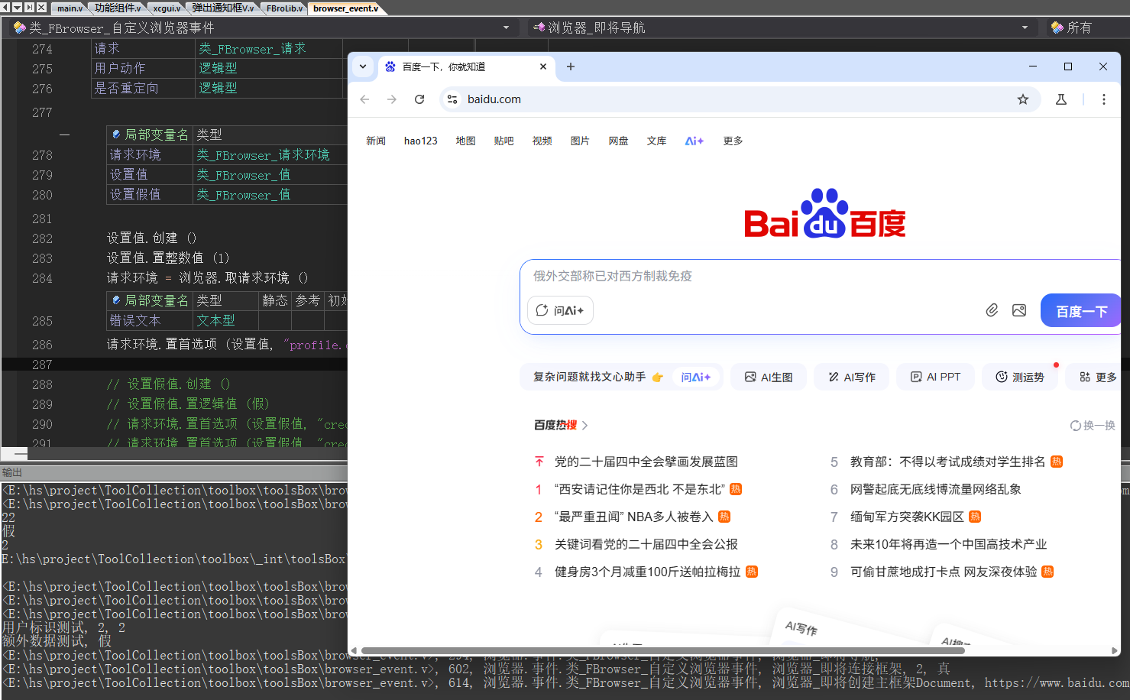Open hot search 缅甸军方突袭KK园区
Image resolution: width=1130 pixels, height=700 pixels.
[908, 517]
